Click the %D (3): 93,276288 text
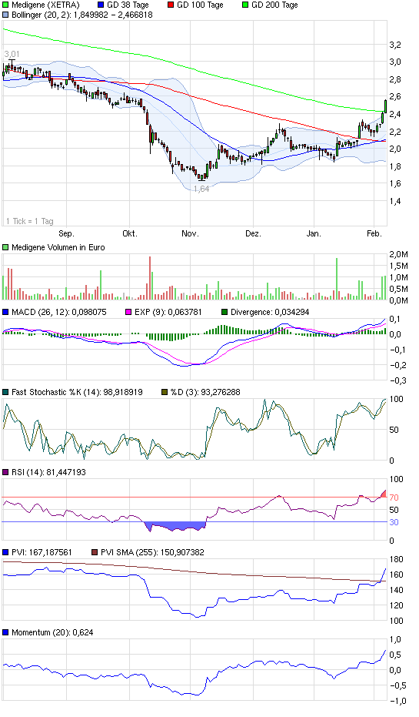This screenshot has width=419, height=717. [205, 392]
